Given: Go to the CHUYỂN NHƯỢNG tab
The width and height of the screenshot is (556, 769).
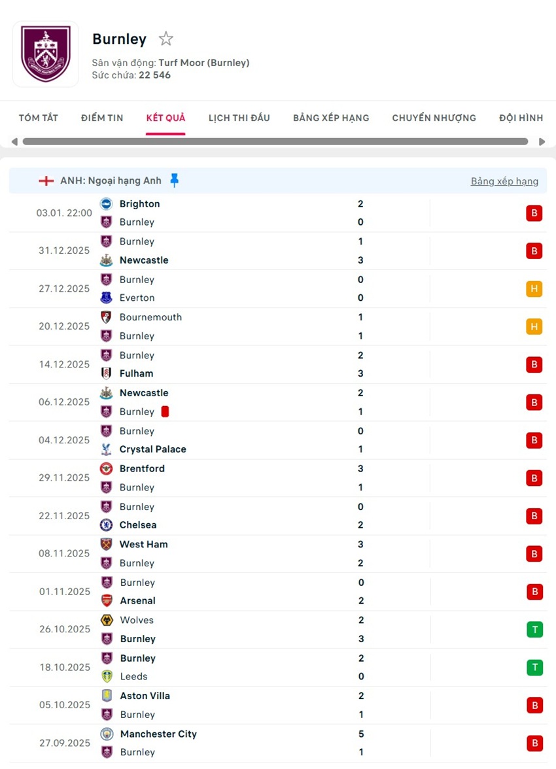Looking at the screenshot, I should coord(434,118).
